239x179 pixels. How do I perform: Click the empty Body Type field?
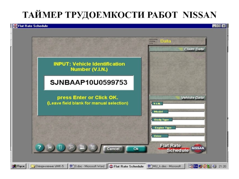click(178, 122)
